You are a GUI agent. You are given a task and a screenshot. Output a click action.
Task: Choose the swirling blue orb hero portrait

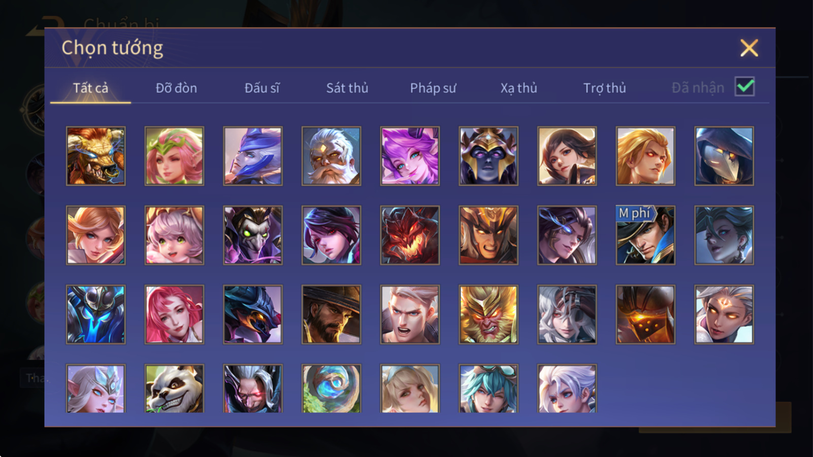point(331,388)
